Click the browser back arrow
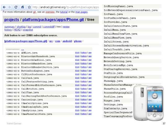This screenshot has width=167, height=125. click(x=4, y=7)
